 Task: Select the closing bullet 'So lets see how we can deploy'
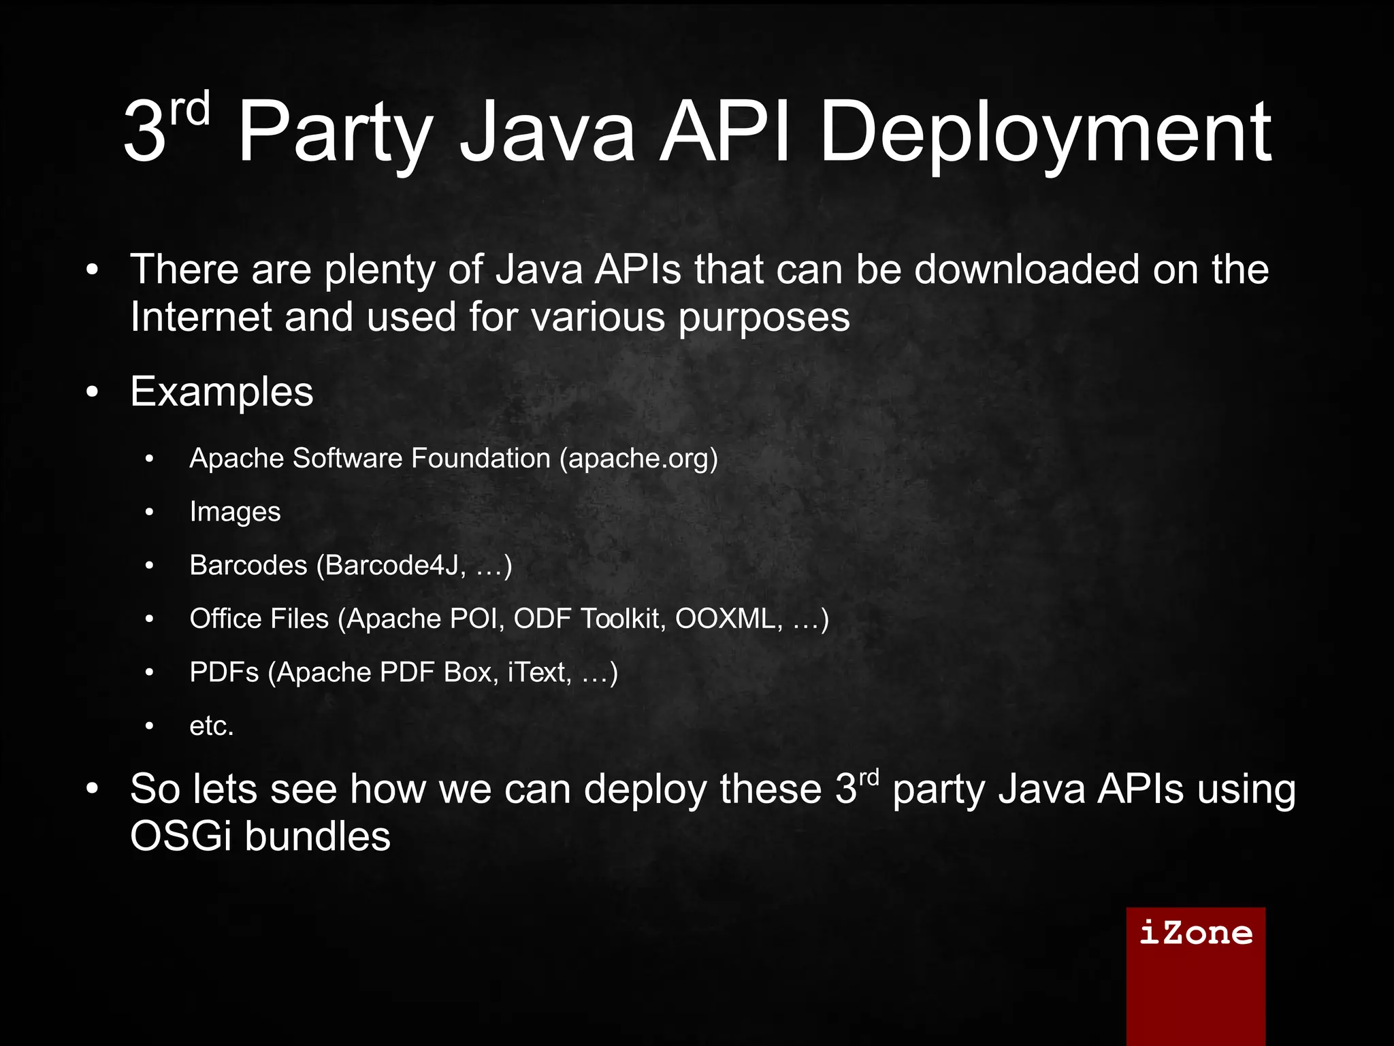[713, 811]
